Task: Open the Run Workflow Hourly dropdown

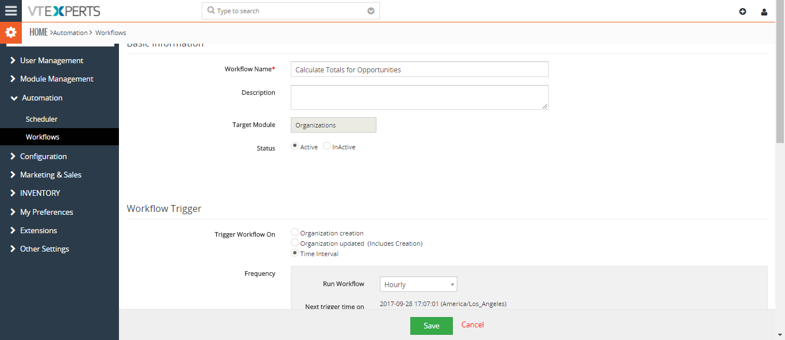Action: [418, 284]
